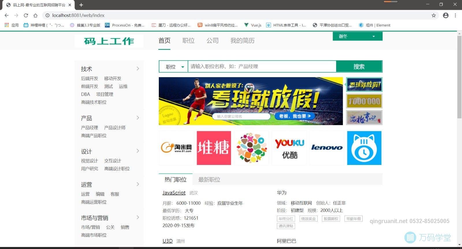Viewport: 462px width, 249px height.
Task: Open the JavaScript job link
Action: click(174, 193)
